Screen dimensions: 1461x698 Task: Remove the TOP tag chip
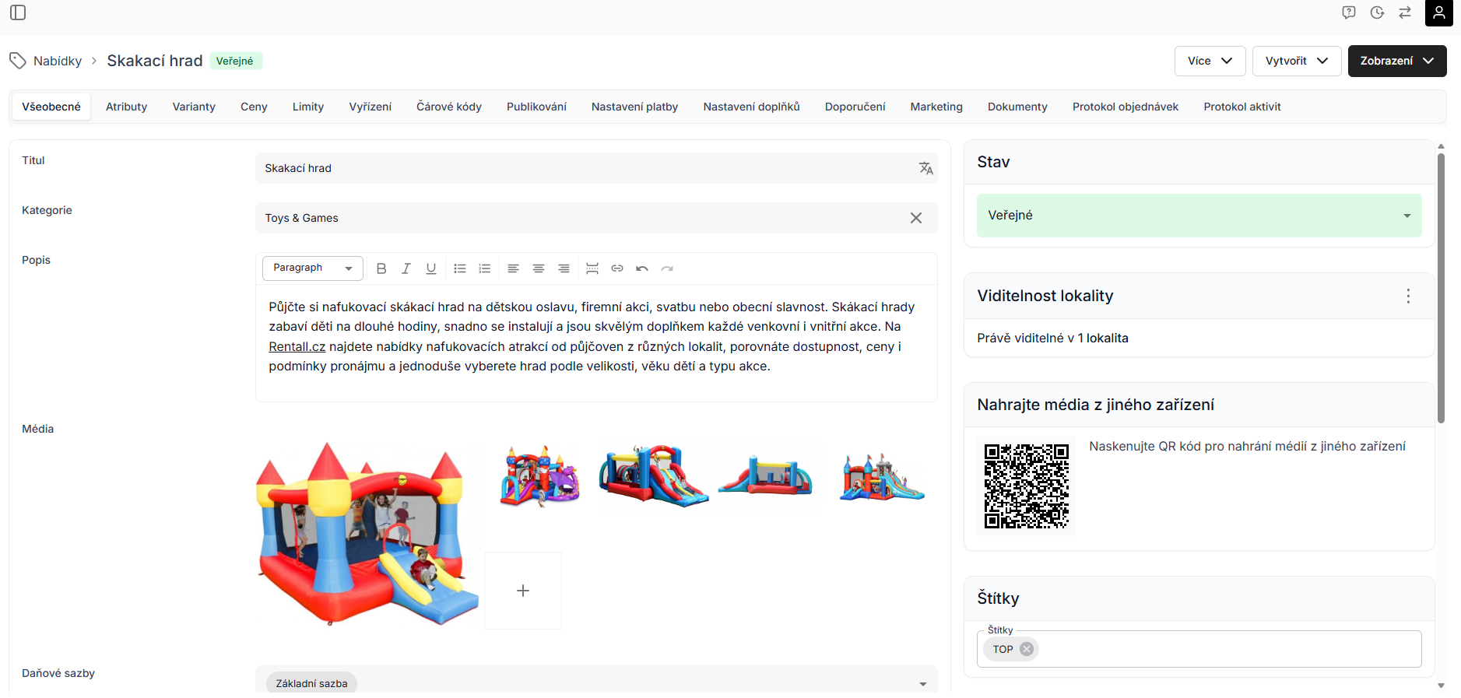[1027, 649]
